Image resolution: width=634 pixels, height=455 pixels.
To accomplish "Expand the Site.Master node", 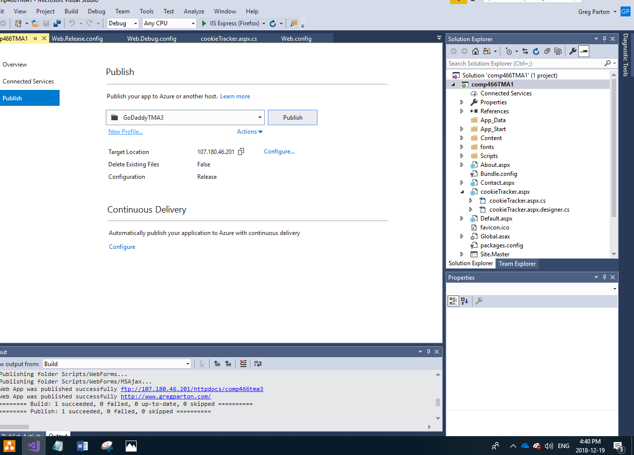I will (462, 254).
